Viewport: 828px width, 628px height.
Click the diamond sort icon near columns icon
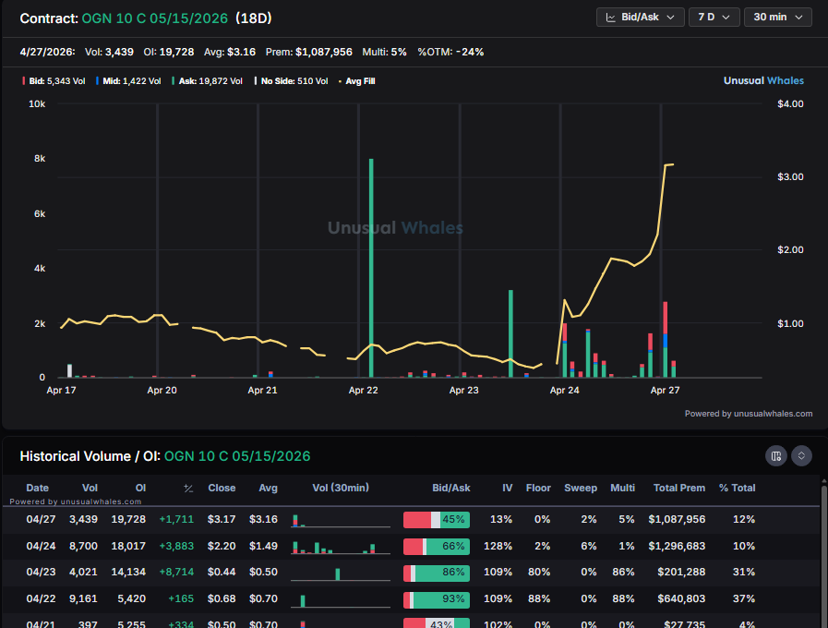800,455
